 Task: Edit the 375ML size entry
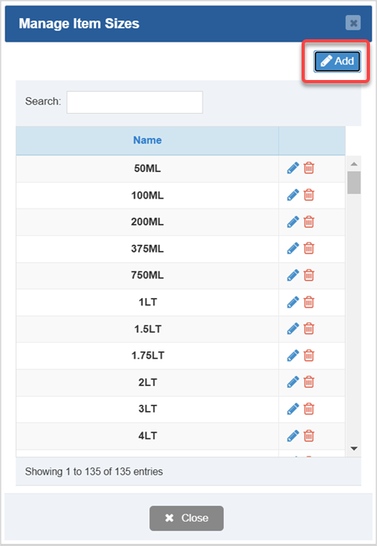[x=293, y=248]
